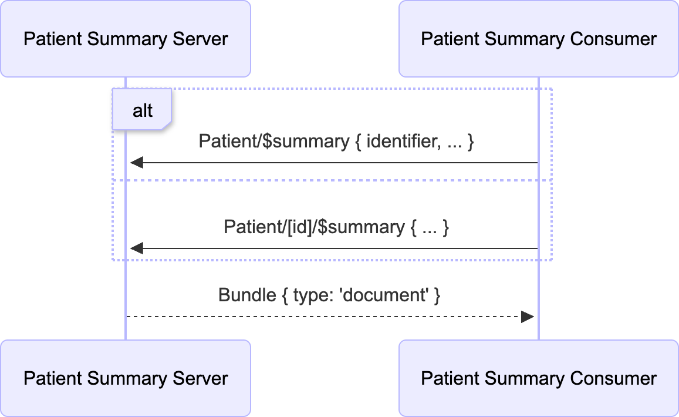Click the top Patient Summary Consumer box
Viewport: 679px width, 417px height.
(539, 39)
